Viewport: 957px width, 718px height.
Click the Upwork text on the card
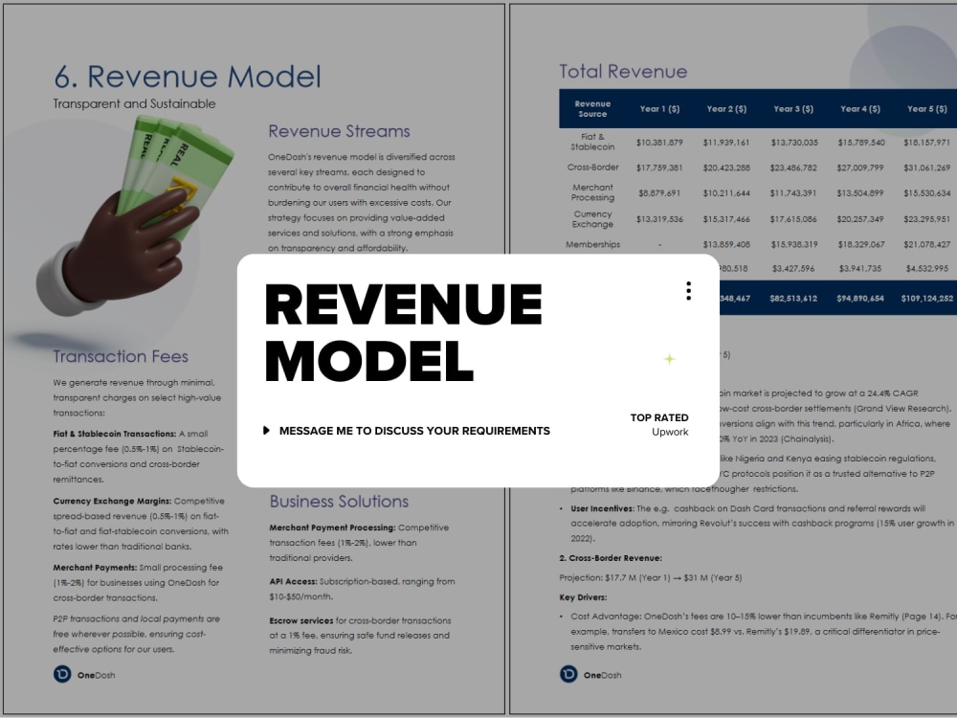point(670,433)
